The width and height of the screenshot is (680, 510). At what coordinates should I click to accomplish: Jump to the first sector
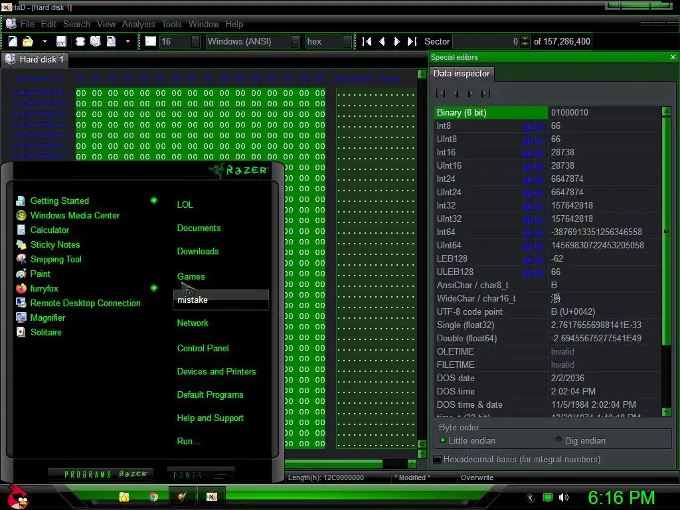367,41
